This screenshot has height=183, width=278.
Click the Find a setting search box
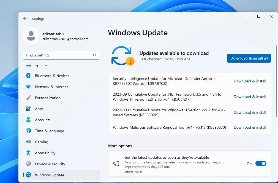coord(58,55)
